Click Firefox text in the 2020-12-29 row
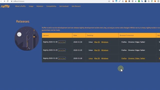 click(x=124, y=50)
